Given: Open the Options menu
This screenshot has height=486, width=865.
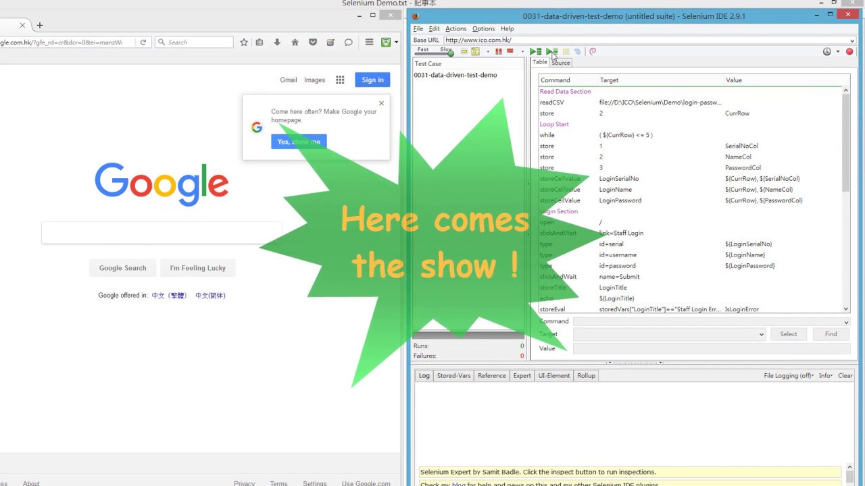Looking at the screenshot, I should (483, 28).
